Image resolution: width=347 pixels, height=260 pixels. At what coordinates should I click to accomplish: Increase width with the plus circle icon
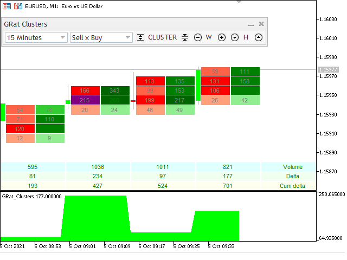(x=222, y=37)
